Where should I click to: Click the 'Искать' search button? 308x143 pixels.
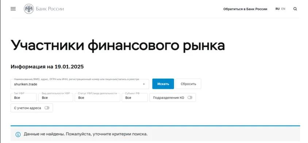[163, 84]
